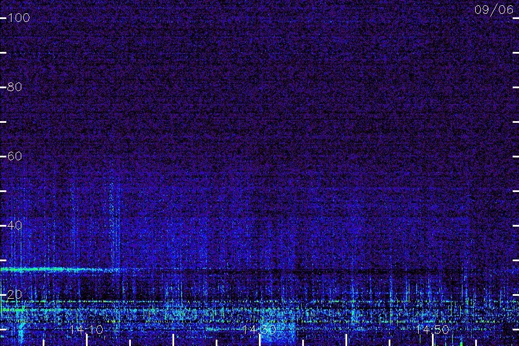The image size is (519, 346).
Task: Select the 14:50 time axis label
Action: point(432,329)
